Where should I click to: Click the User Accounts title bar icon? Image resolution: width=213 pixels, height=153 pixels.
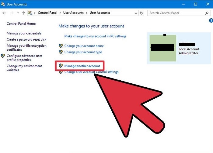(3, 4)
